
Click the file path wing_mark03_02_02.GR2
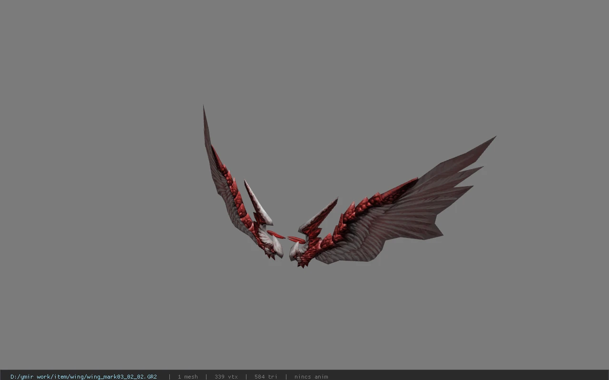84,377
